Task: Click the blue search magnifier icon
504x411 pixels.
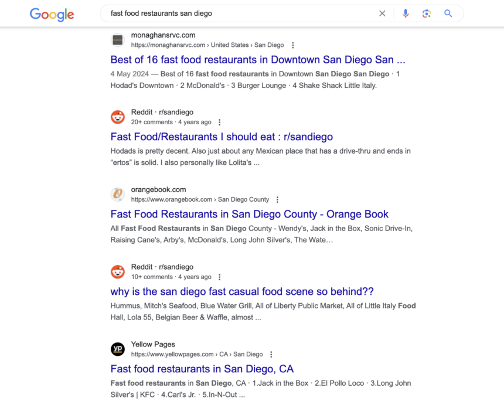Action: pos(448,13)
